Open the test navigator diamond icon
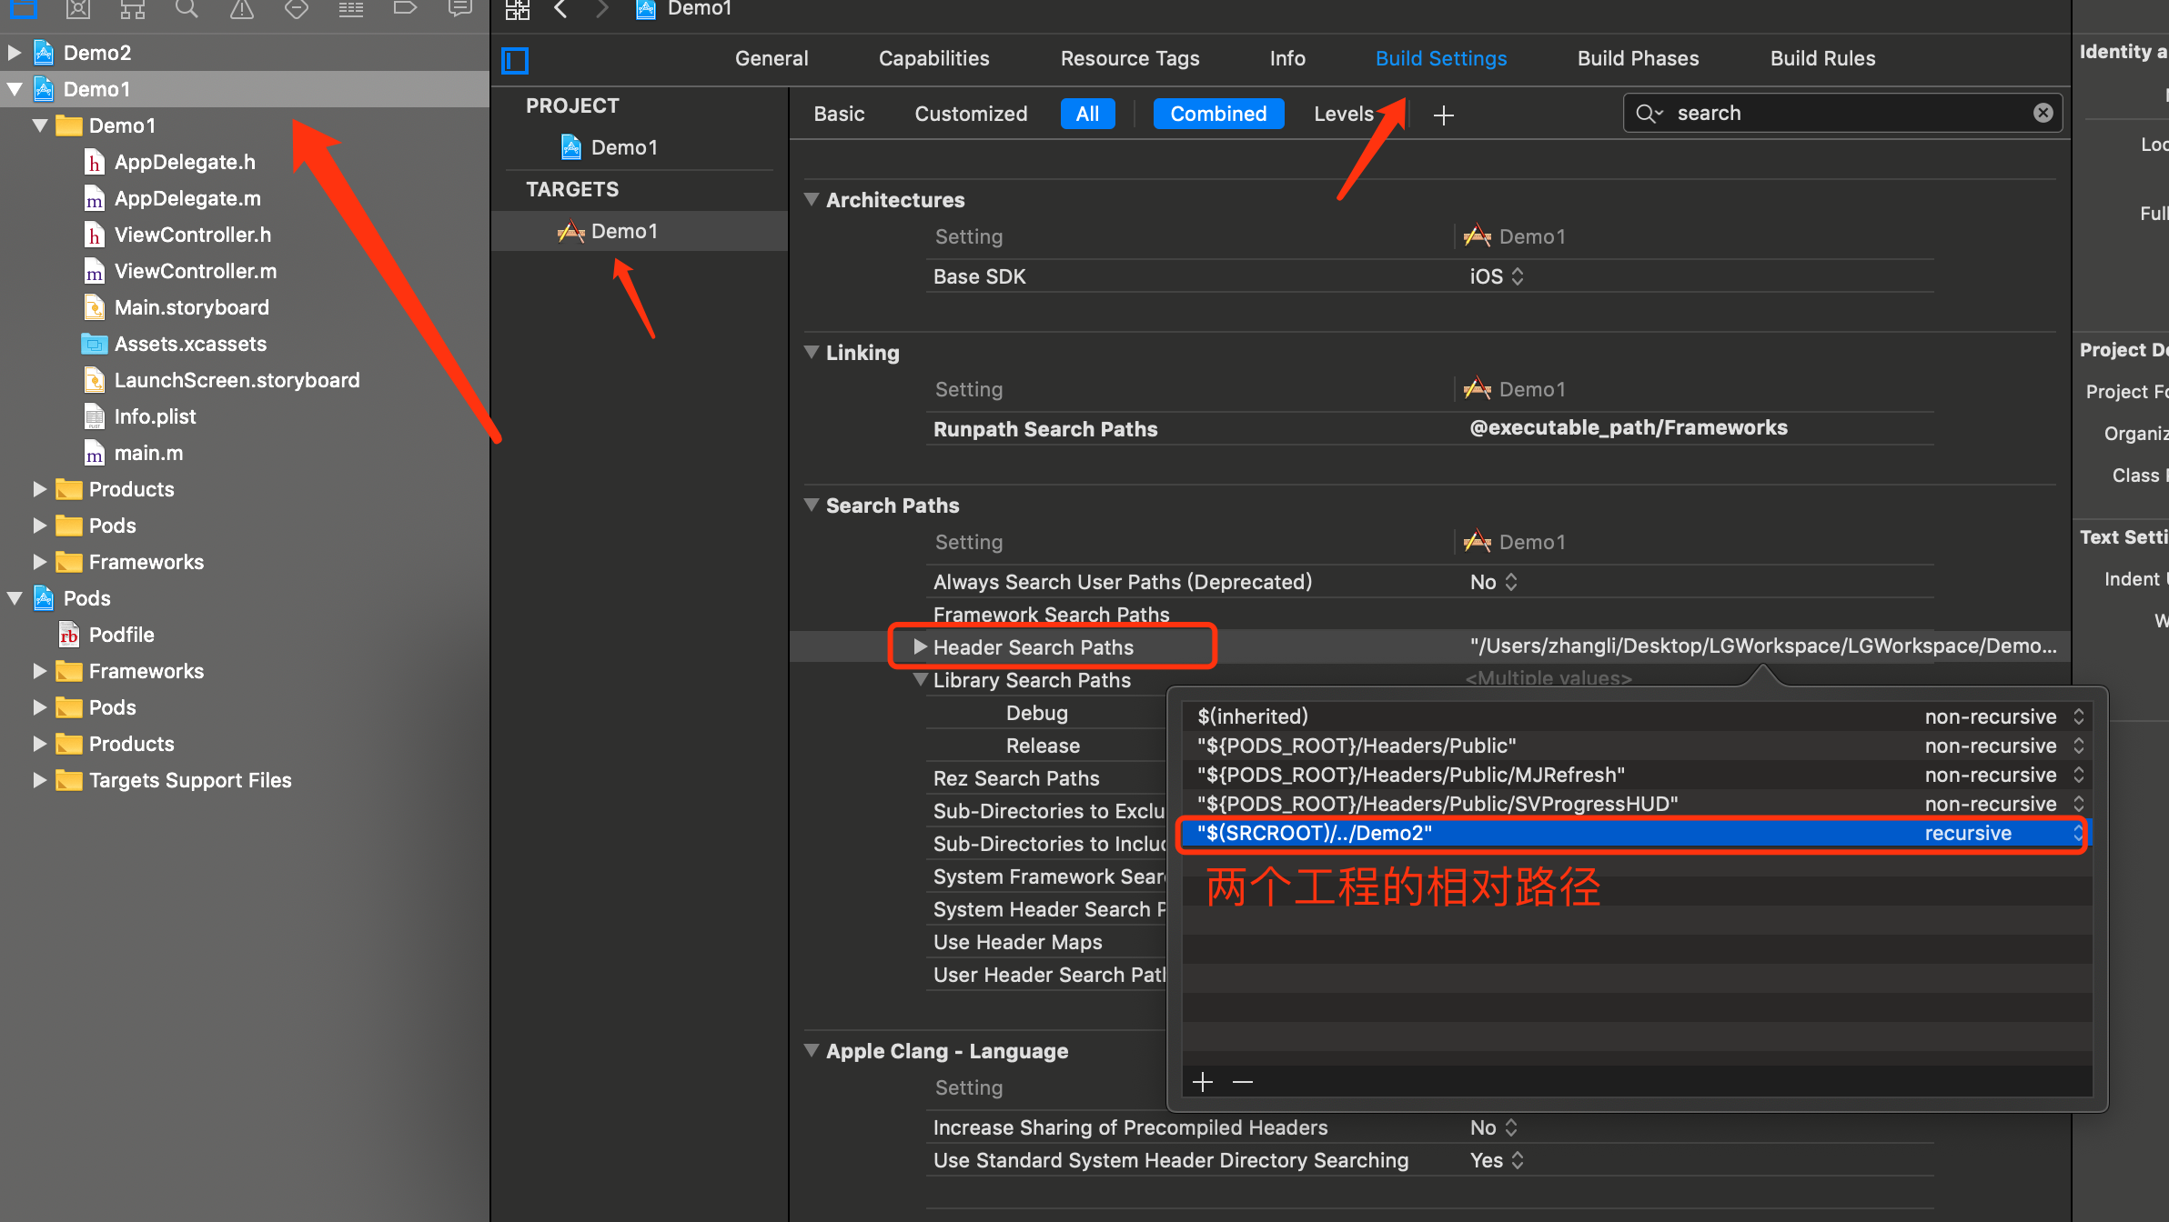The image size is (2169, 1222). click(297, 10)
